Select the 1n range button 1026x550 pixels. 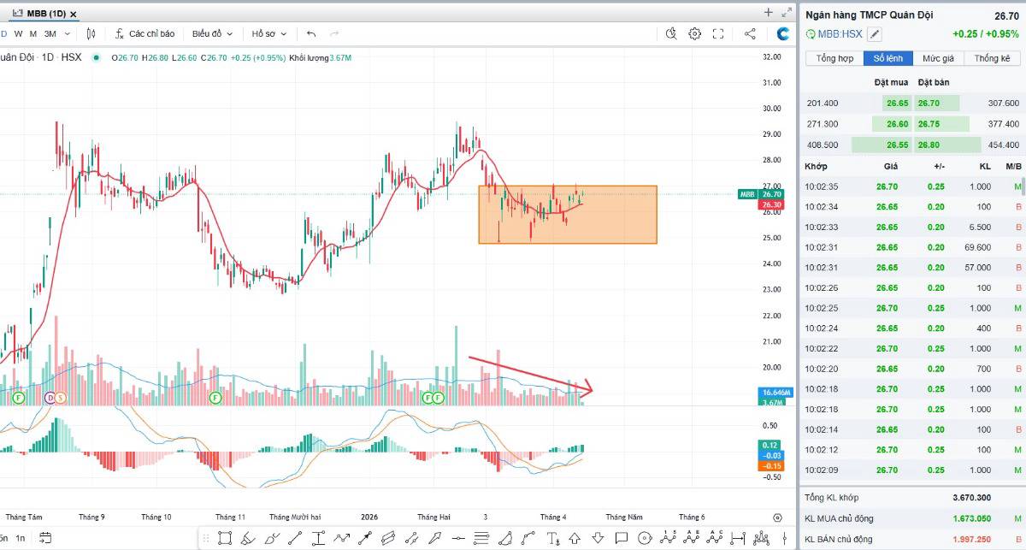click(21, 538)
